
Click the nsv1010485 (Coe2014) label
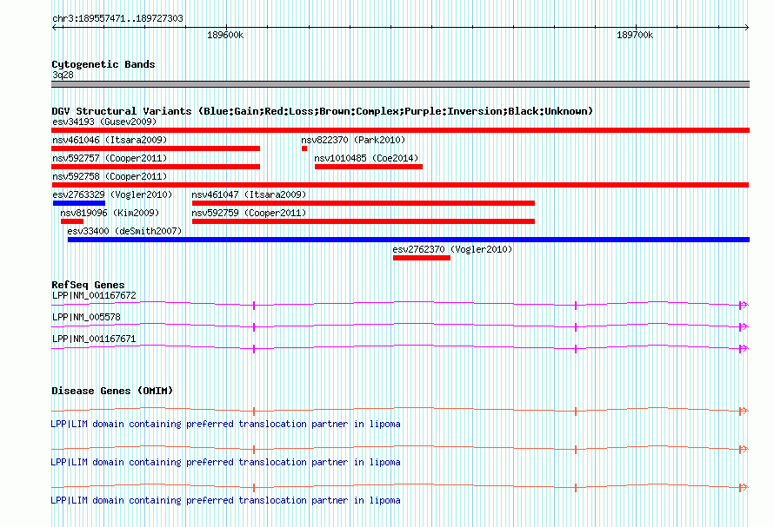[x=366, y=158]
